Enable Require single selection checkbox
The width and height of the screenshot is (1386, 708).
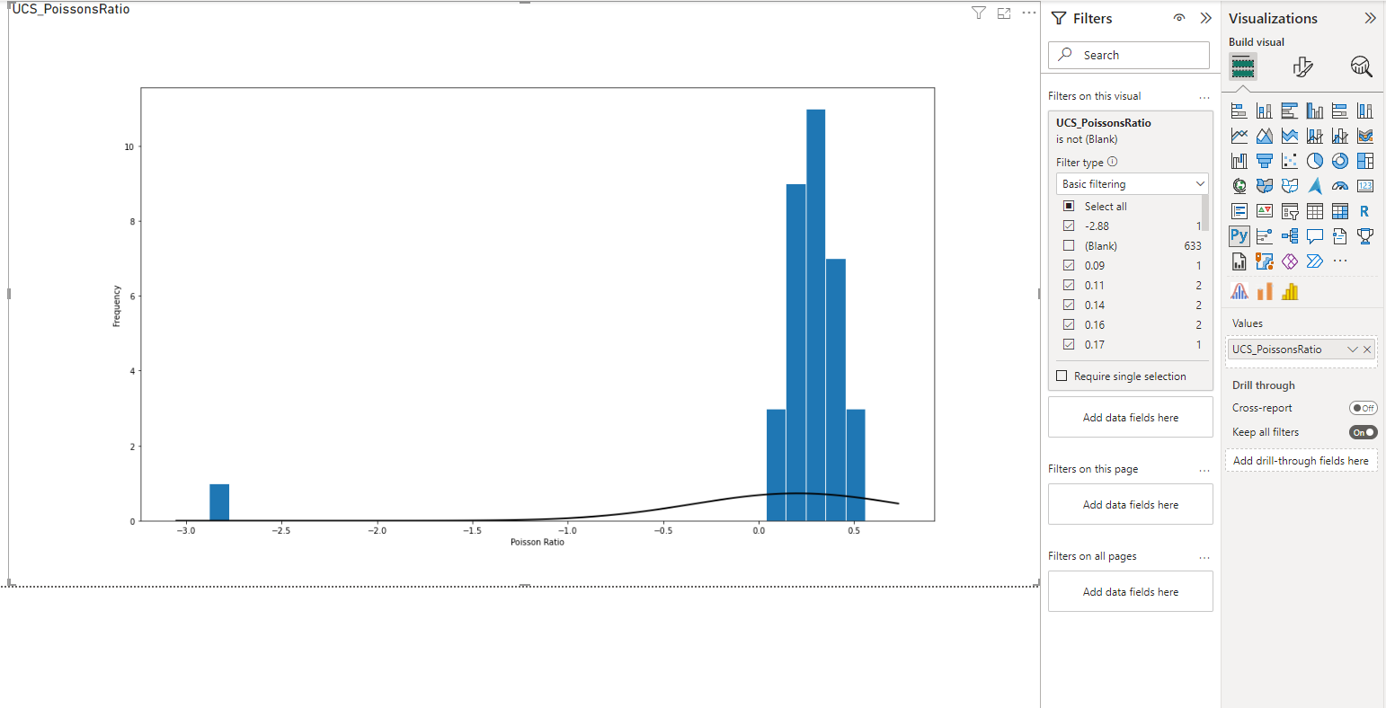tap(1062, 376)
